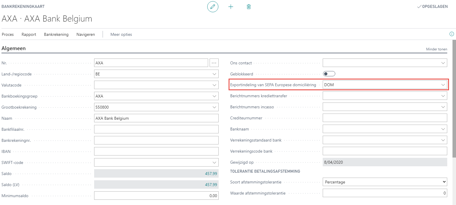
Task: Open the Exportindeling van SEPA dropdown
Action: (443, 85)
